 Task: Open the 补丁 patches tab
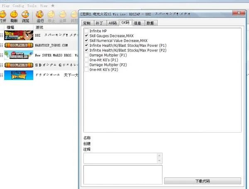(x=100, y=23)
